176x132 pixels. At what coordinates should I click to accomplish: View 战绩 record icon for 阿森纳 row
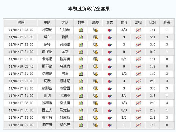[95, 30]
